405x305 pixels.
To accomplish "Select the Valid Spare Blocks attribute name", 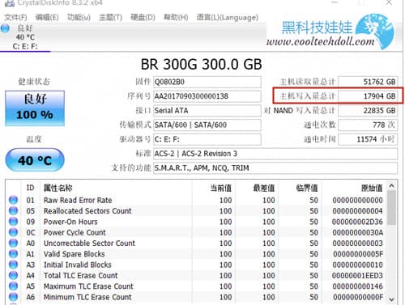I will tap(74, 254).
